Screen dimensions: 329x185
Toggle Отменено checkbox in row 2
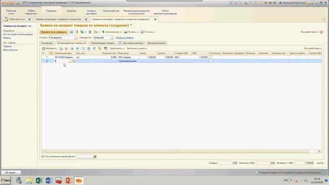(211, 61)
